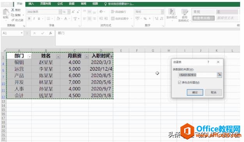Screen dimensions: 244x142
Task: Click the center horizontally icon
Action: [x=89, y=18]
